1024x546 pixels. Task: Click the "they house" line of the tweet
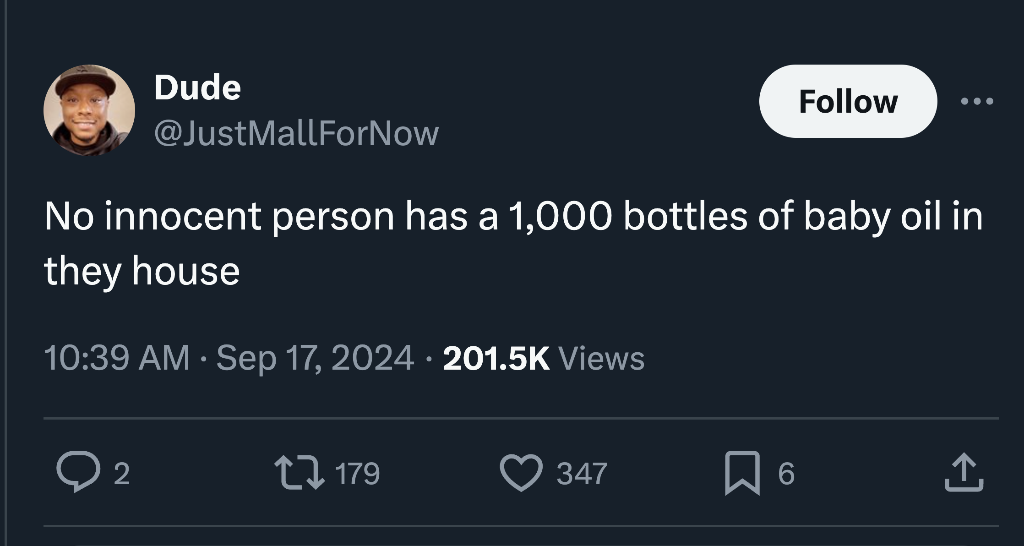tap(142, 271)
